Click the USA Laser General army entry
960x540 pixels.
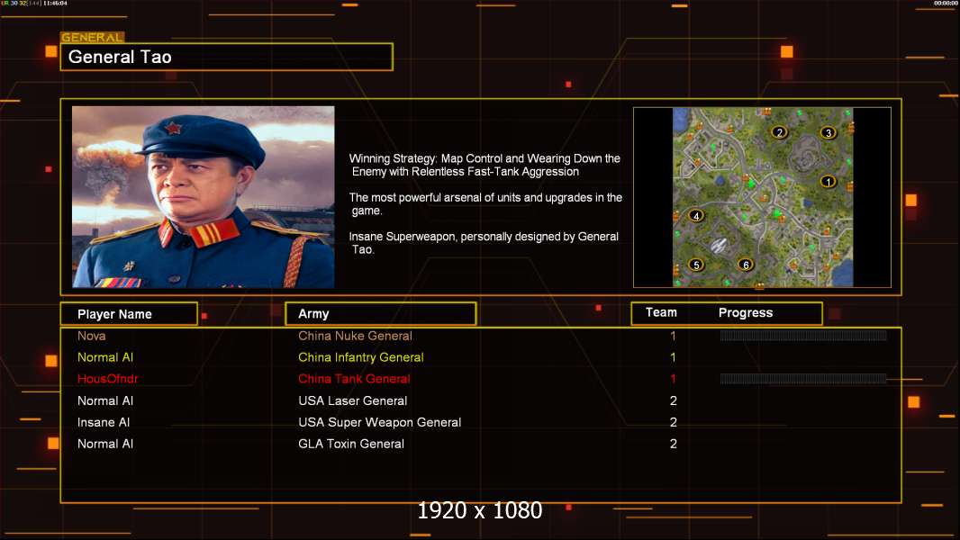pyautogui.click(x=353, y=400)
